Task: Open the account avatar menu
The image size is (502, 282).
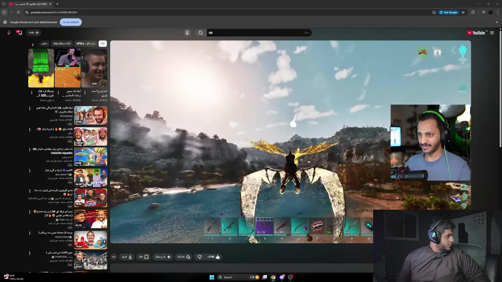Action: point(9,33)
